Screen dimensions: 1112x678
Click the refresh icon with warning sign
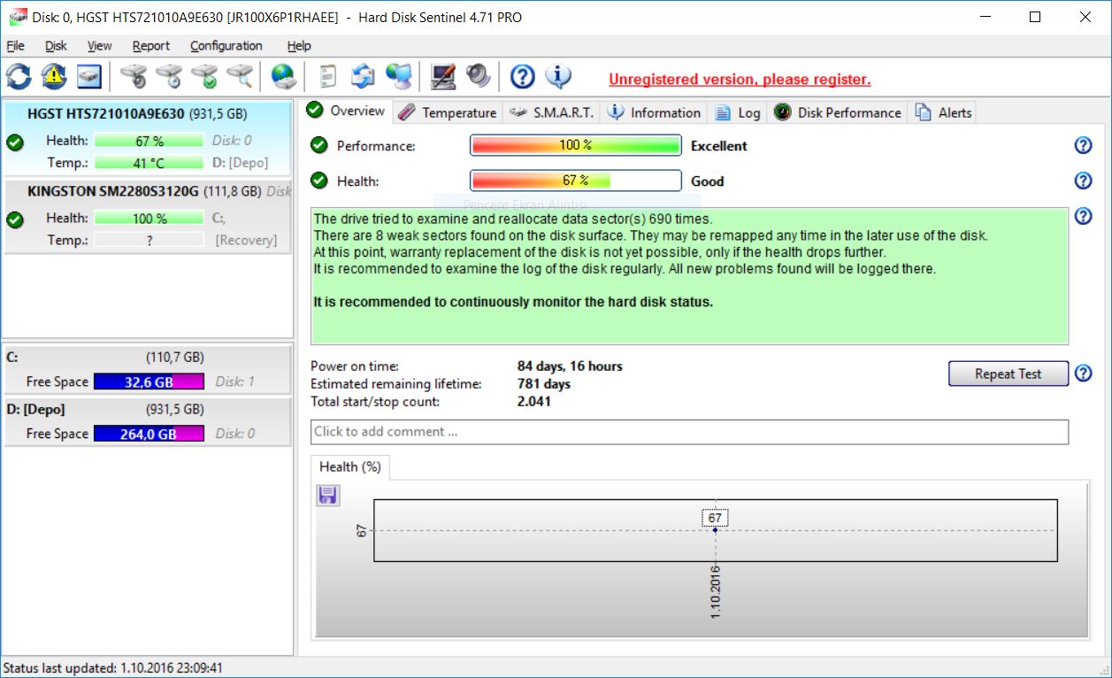pyautogui.click(x=54, y=77)
